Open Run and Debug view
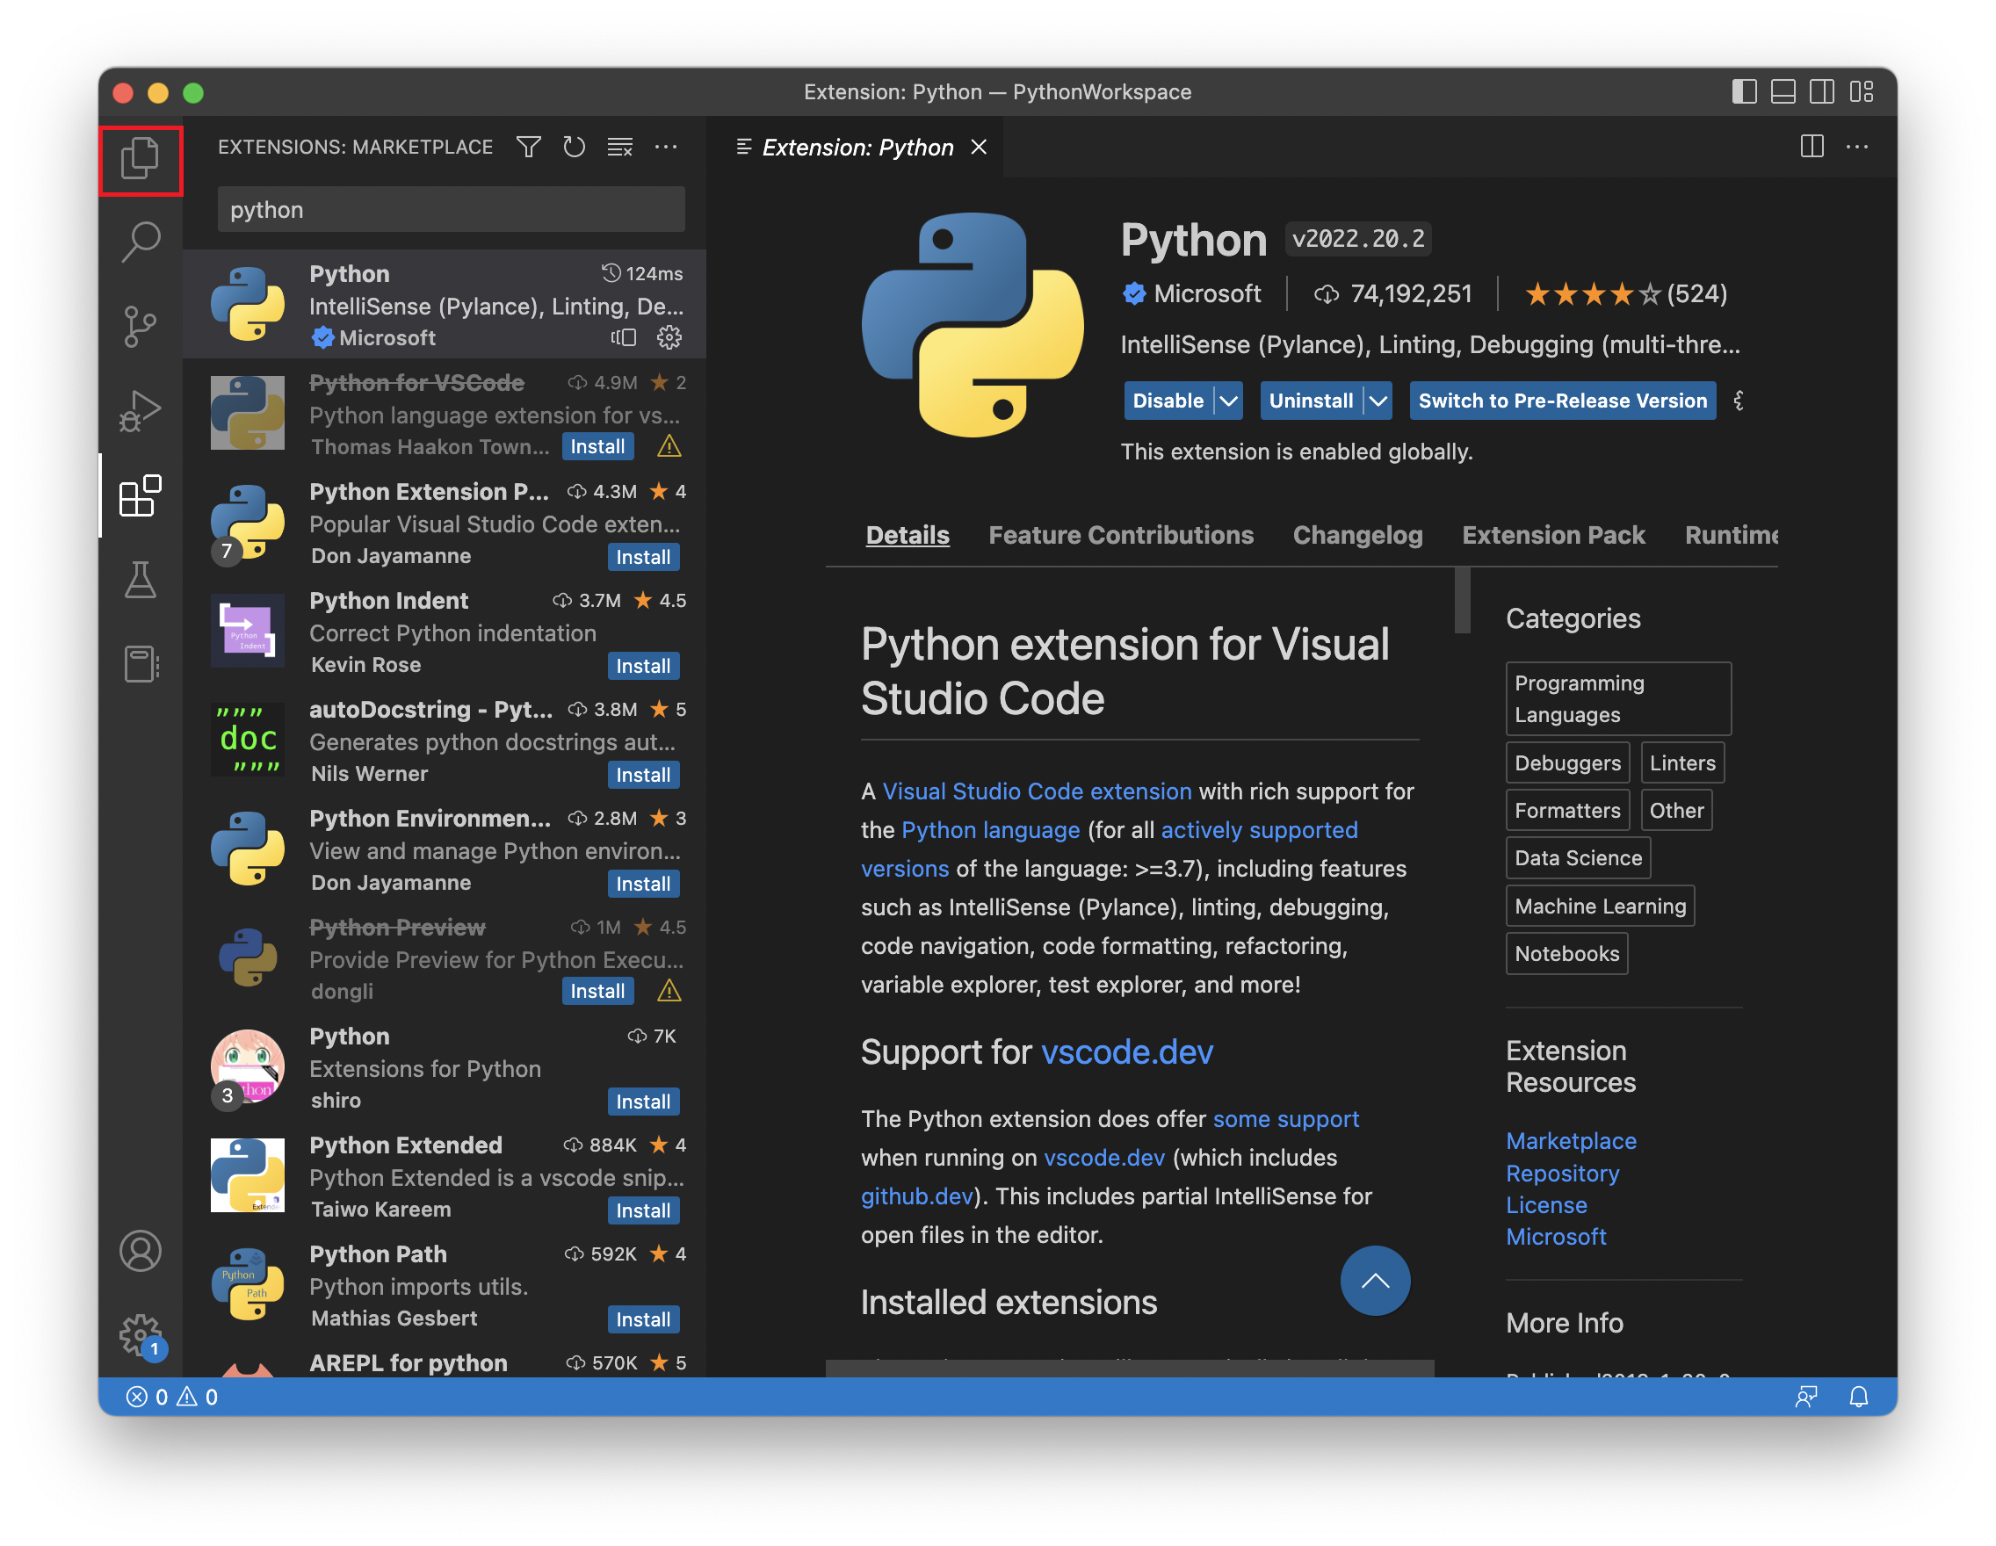Image resolution: width=1996 pixels, height=1546 pixels. click(140, 410)
